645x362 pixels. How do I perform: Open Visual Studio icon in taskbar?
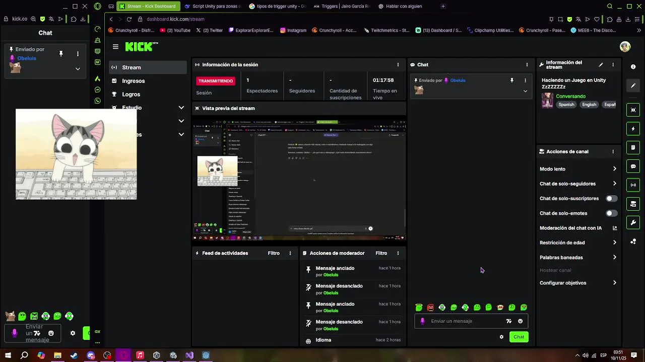click(189, 355)
